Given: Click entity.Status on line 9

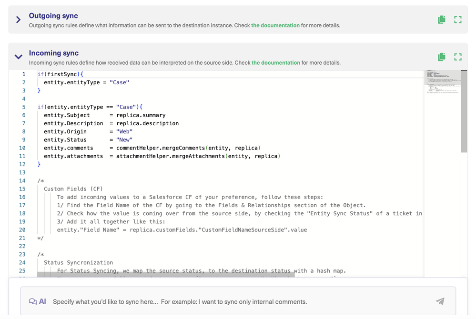Looking at the screenshot, I should point(65,140).
